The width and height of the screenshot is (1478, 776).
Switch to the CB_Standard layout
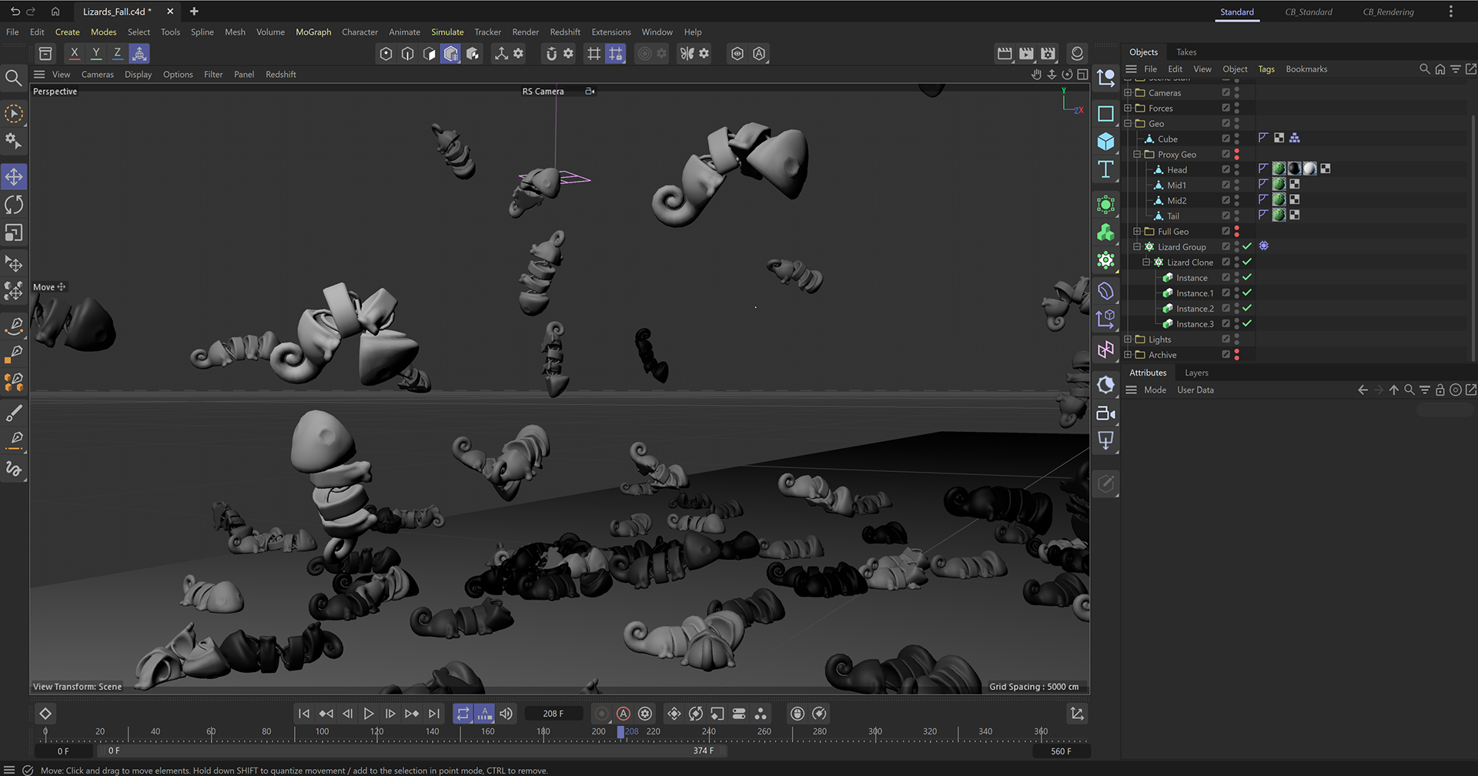click(x=1309, y=12)
